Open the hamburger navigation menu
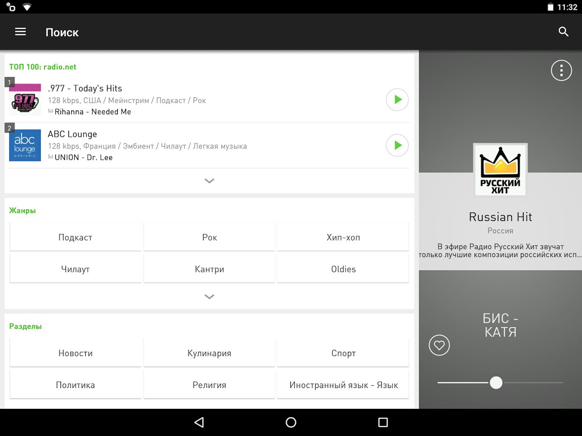The image size is (582, 436). [20, 32]
